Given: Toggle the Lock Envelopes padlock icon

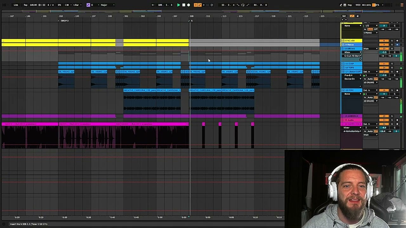Looking at the screenshot, I should click(x=357, y=16).
